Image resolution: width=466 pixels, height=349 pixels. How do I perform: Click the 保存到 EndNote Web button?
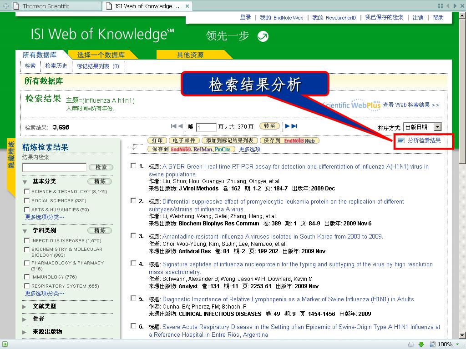click(x=289, y=141)
